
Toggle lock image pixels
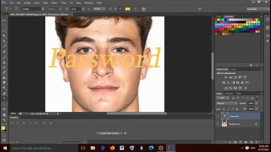point(228,109)
